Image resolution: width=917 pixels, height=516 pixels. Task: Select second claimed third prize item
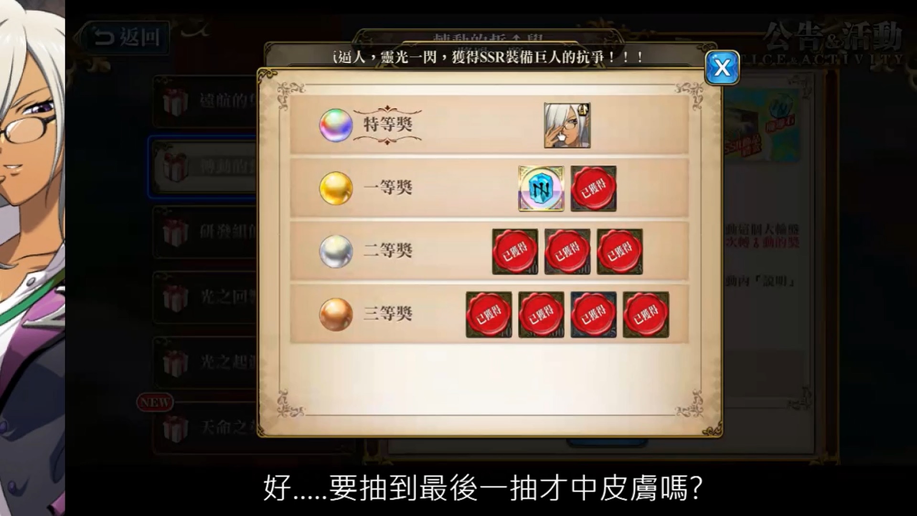point(541,315)
